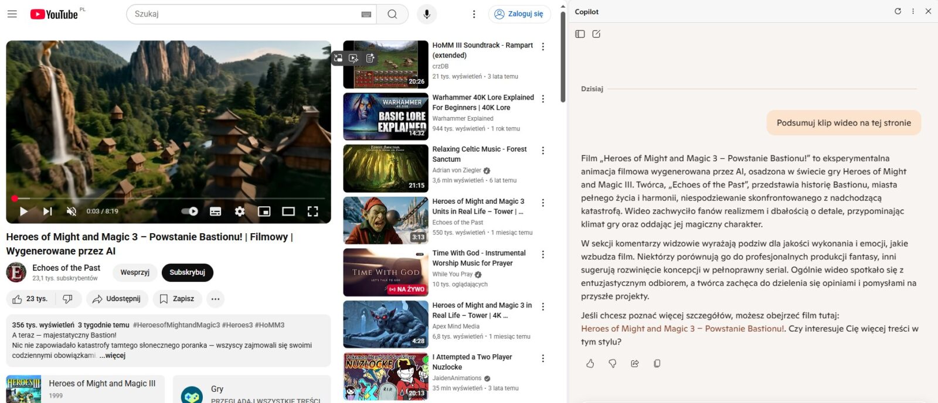Toggle subtitles on the video player

(x=216, y=211)
